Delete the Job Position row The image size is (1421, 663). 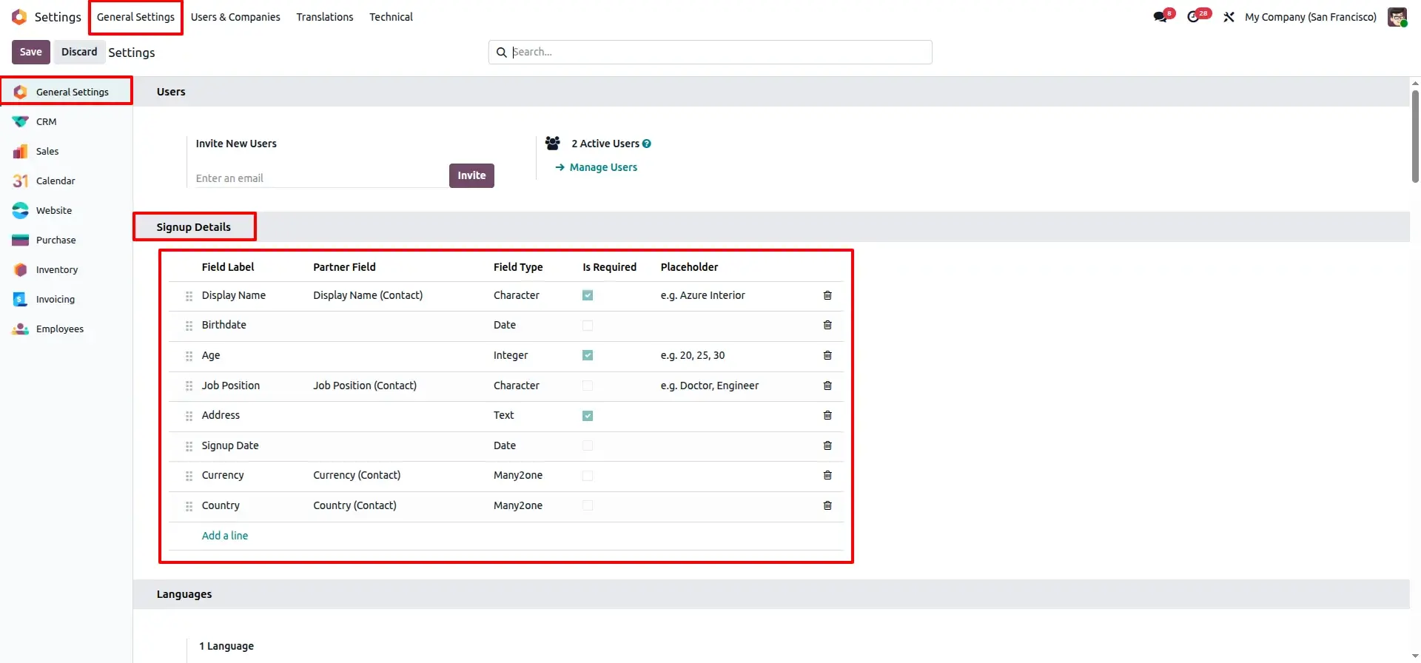tap(827, 386)
